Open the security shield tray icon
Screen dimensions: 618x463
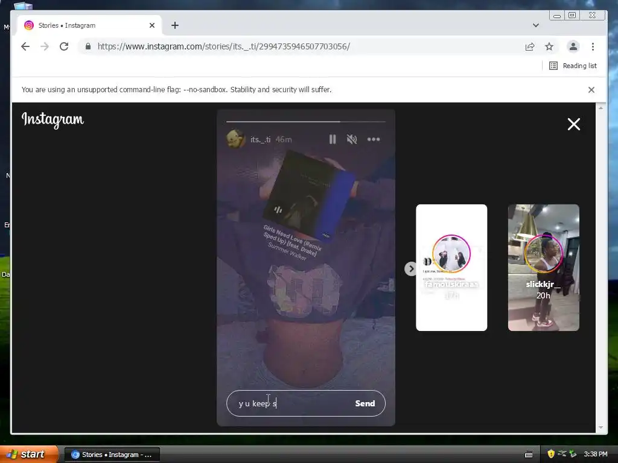click(x=551, y=454)
